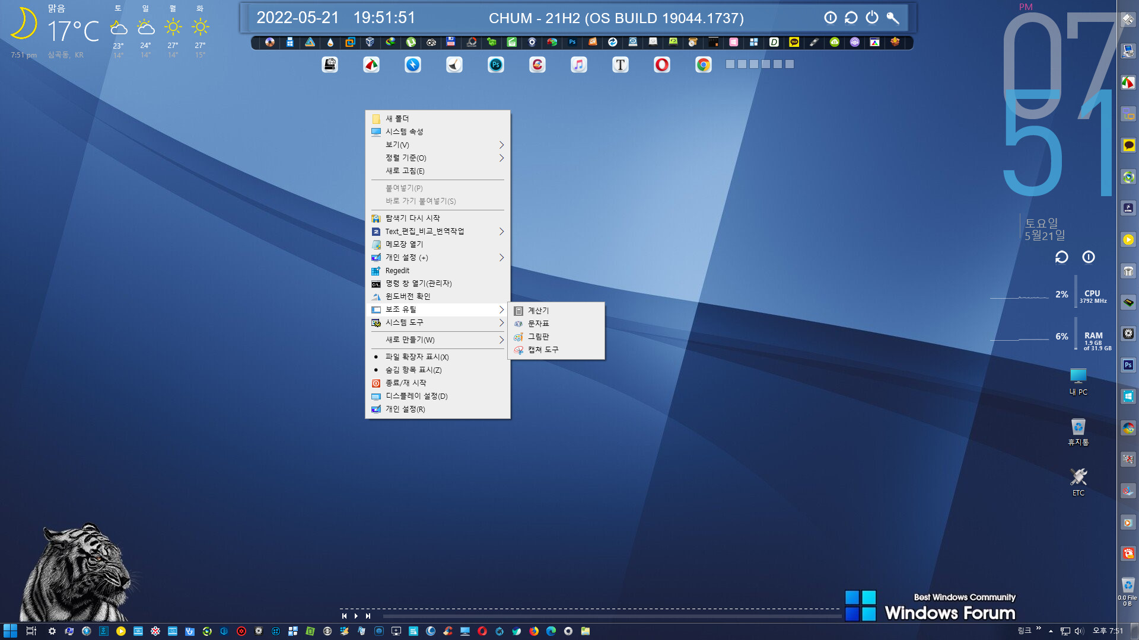Click the power icon below the date widget
1139x640 pixels.
pyautogui.click(x=1089, y=257)
